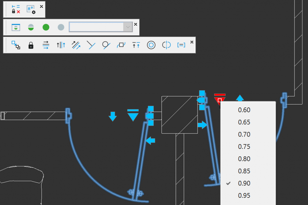Select the Horizontal constraint tool
This screenshot has height=205, width=308.
point(46,45)
